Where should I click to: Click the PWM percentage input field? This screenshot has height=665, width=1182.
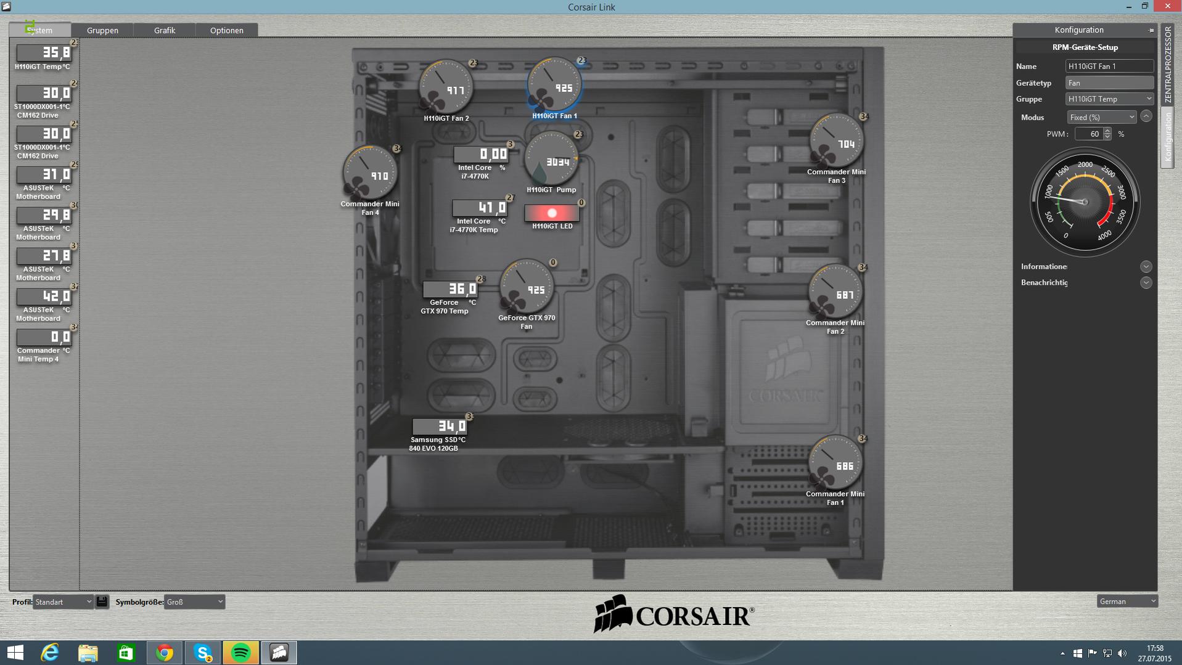click(1089, 134)
